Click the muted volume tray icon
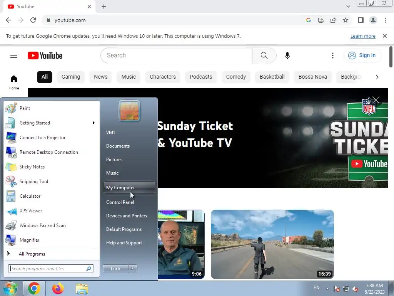 click(x=355, y=289)
